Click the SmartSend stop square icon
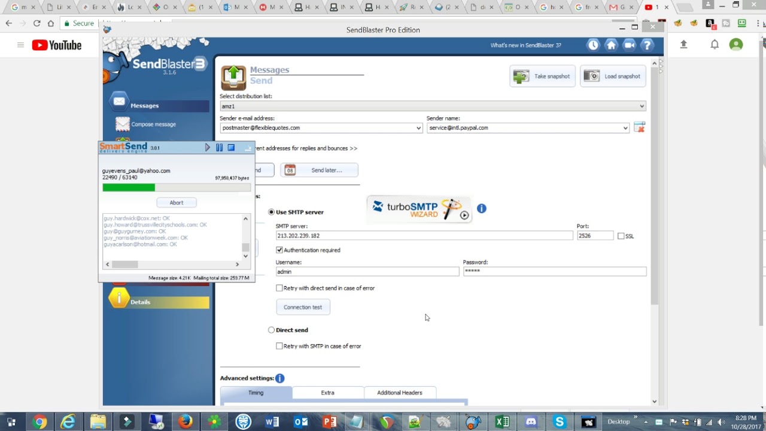This screenshot has width=766, height=431. point(231,147)
